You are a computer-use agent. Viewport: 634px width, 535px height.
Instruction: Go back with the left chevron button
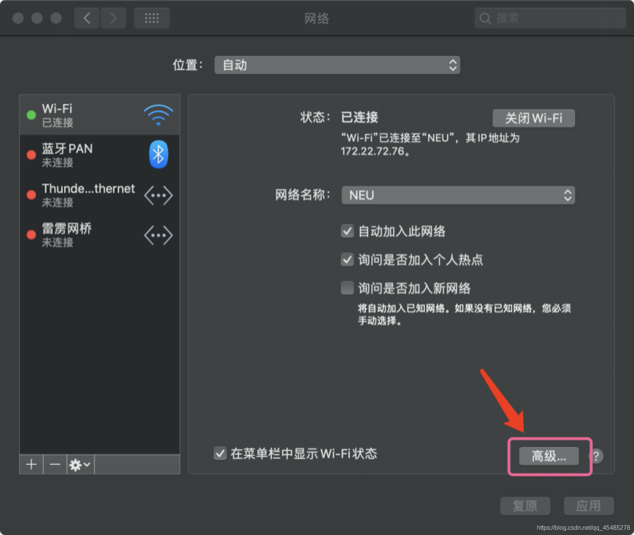coord(87,18)
